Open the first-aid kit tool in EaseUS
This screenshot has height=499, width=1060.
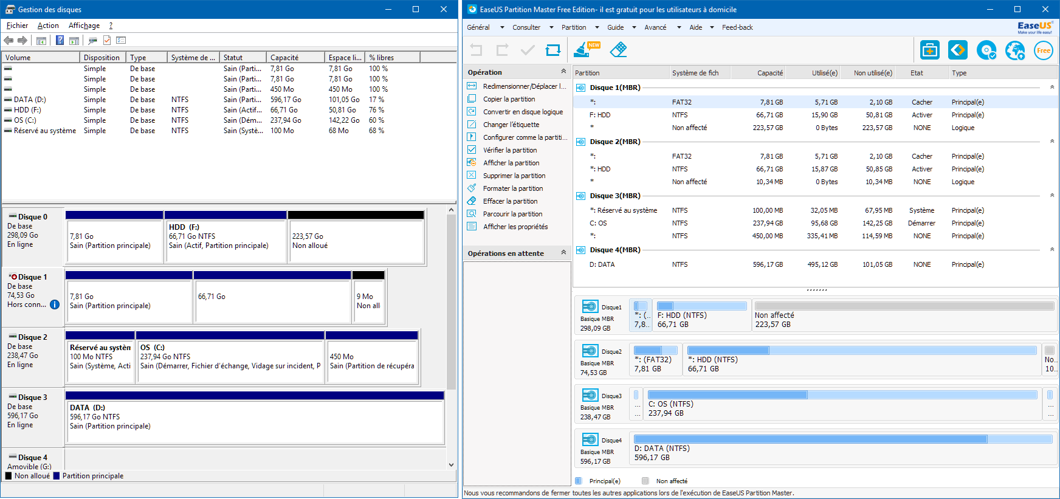[930, 50]
